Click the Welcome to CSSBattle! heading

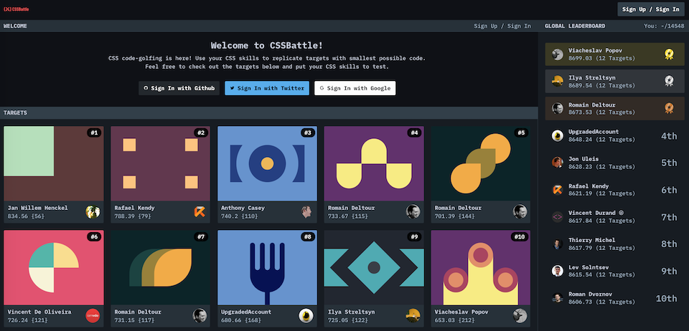(267, 45)
